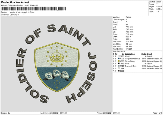Image resolution: width=163 pixels, height=115 pixels.
Task: Select the Trims value 48
Action: (x=127, y=24)
